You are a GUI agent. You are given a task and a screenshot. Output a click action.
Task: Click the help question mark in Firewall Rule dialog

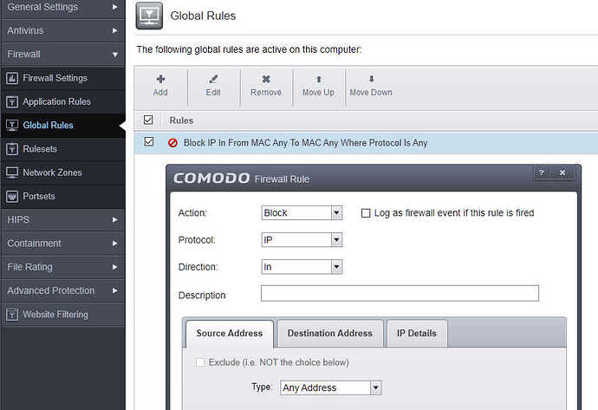pyautogui.click(x=541, y=172)
